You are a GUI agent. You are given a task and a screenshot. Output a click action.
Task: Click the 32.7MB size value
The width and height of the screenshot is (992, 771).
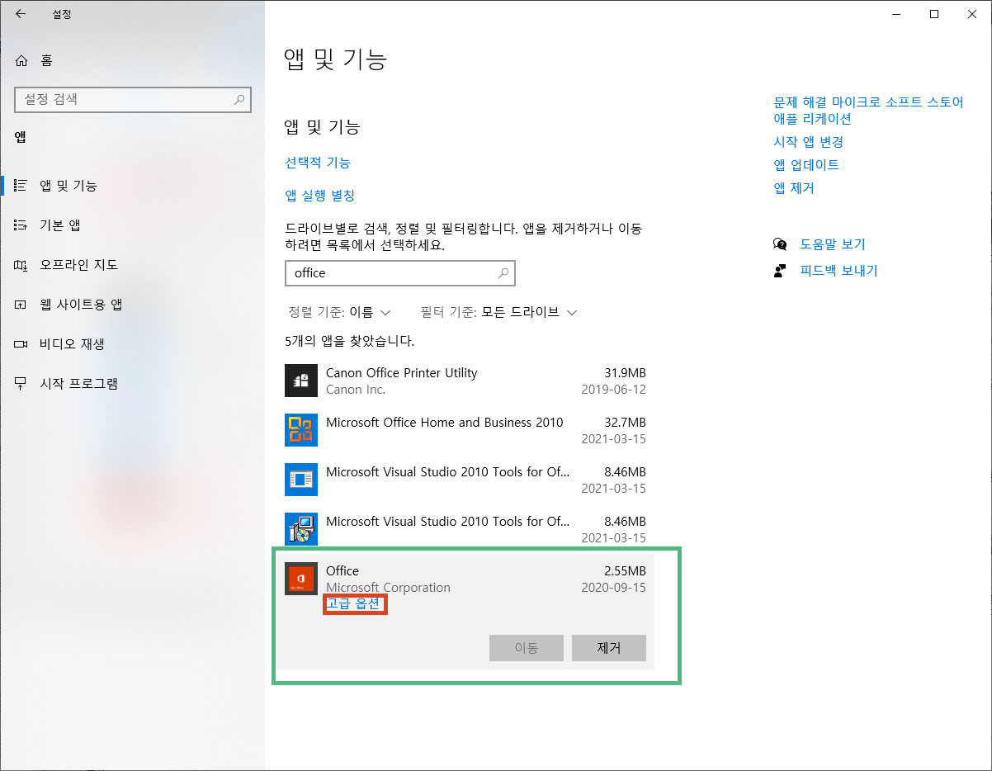(x=625, y=423)
